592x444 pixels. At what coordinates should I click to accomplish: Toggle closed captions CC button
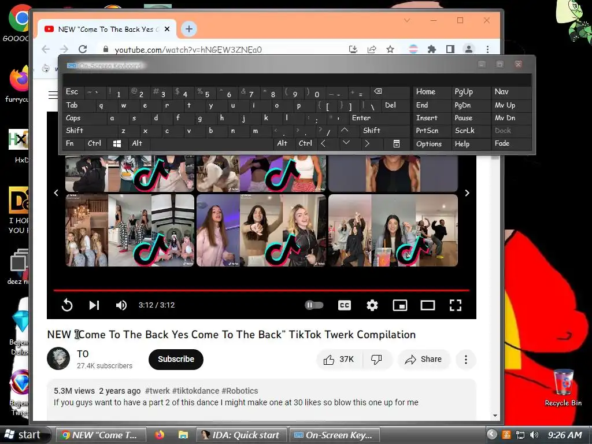click(345, 305)
